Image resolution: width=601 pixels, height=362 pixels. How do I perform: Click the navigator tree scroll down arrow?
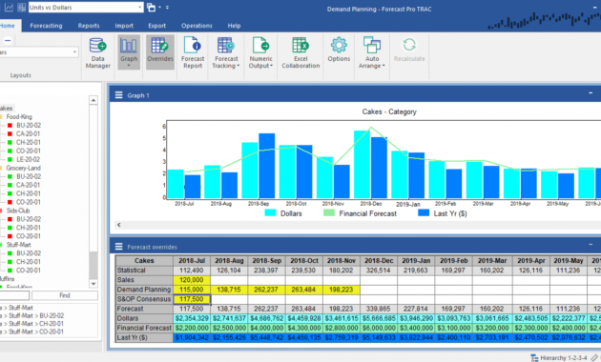pyautogui.click(x=93, y=284)
